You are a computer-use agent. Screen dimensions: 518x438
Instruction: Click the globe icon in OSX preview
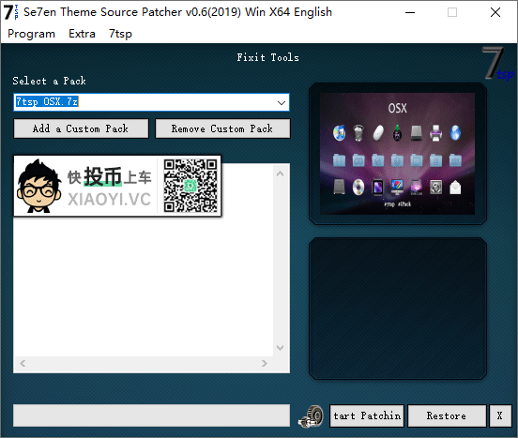click(x=455, y=132)
